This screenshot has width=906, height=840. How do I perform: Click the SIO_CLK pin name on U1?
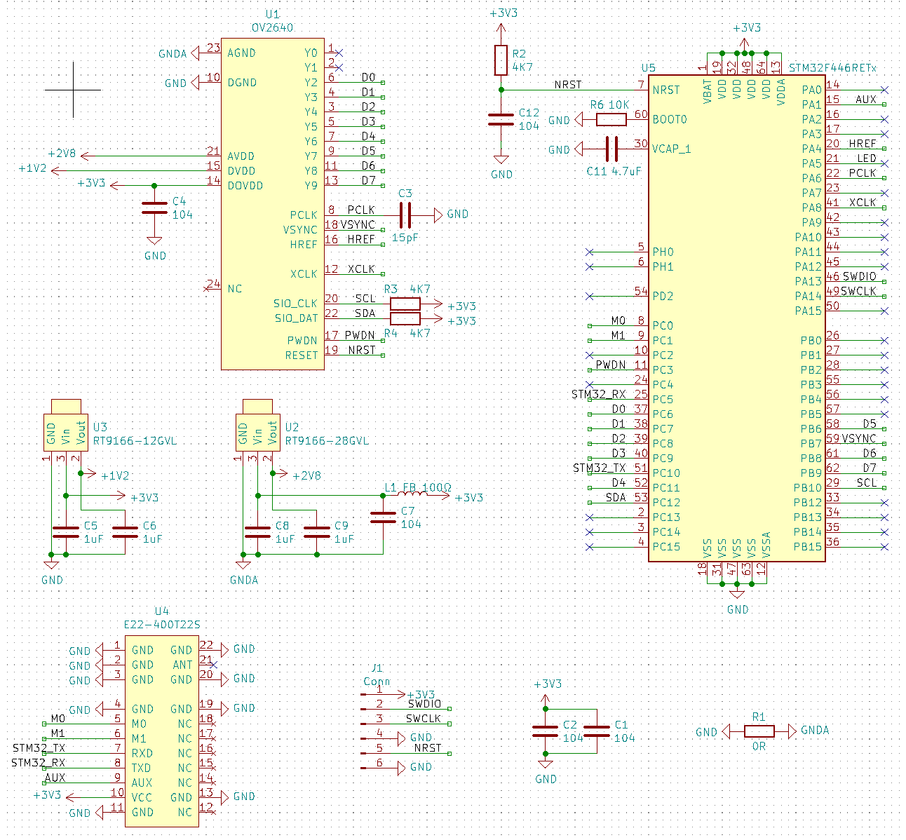click(x=296, y=304)
